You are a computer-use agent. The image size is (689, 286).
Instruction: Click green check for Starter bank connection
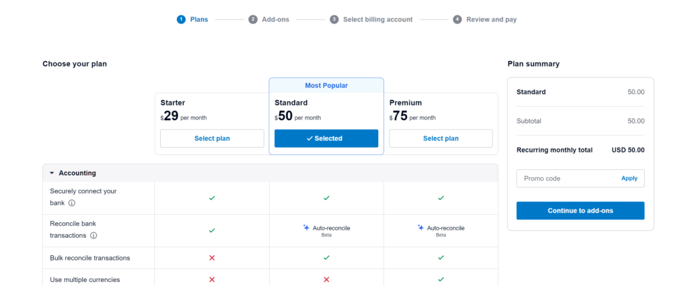tap(212, 198)
